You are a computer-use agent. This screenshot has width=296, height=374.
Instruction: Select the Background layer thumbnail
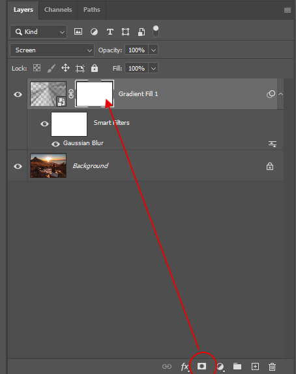tap(48, 166)
